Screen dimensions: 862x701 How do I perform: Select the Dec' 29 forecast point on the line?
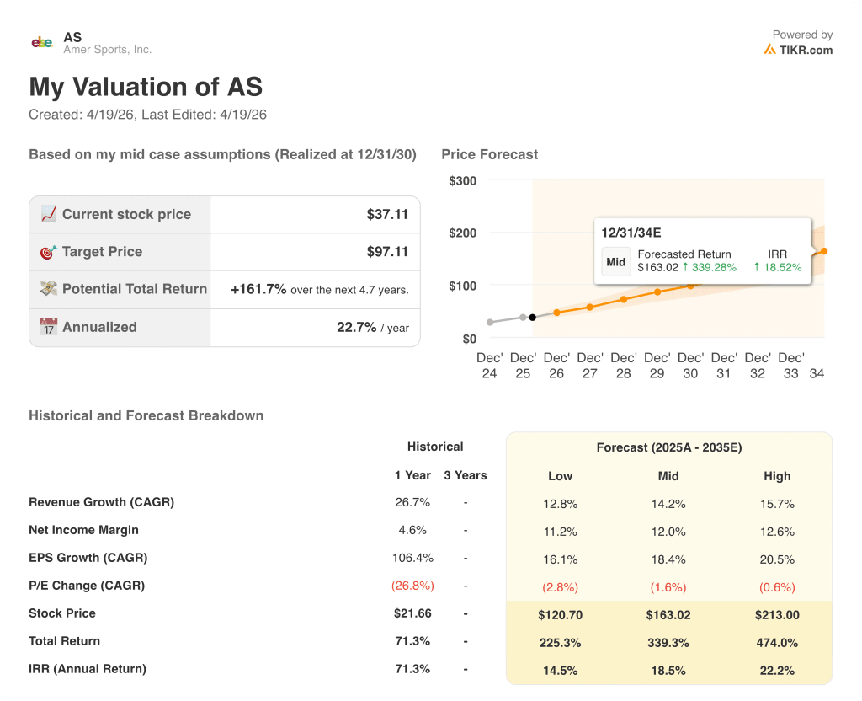click(657, 292)
